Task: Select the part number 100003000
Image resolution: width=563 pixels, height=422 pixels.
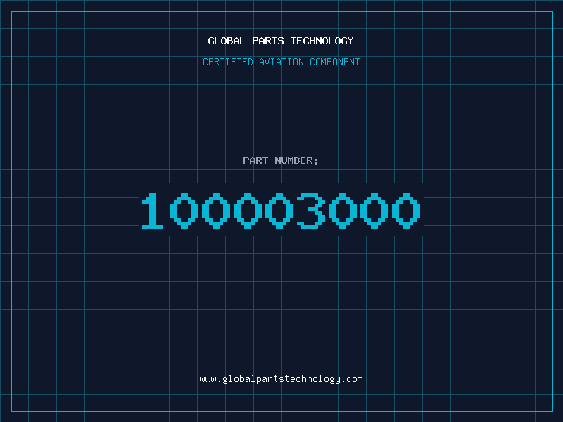Action: [281, 210]
